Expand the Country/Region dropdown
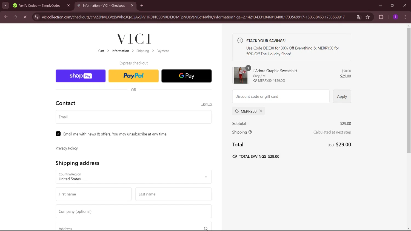Viewport: 411px width, 231px height. 133,177
